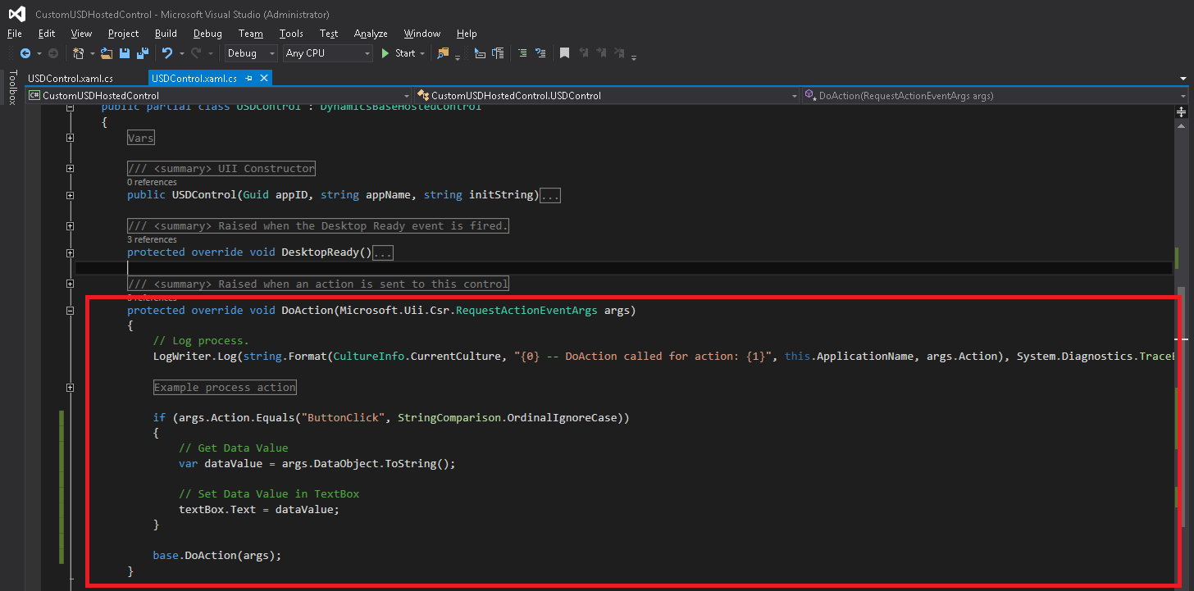The image size is (1194, 591).
Task: Expand the collapsed Vars region
Action: point(70,138)
